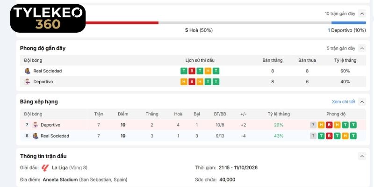This screenshot has height=187, width=374.
Task: Open the Xem chi tiết standings link
Action: (344, 102)
